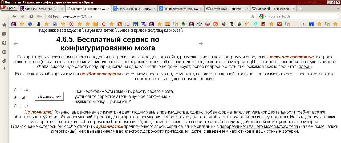Open 'вызыванием у вас электросудорожного припадка' link
This screenshot has width=341, height=143.
135,131
